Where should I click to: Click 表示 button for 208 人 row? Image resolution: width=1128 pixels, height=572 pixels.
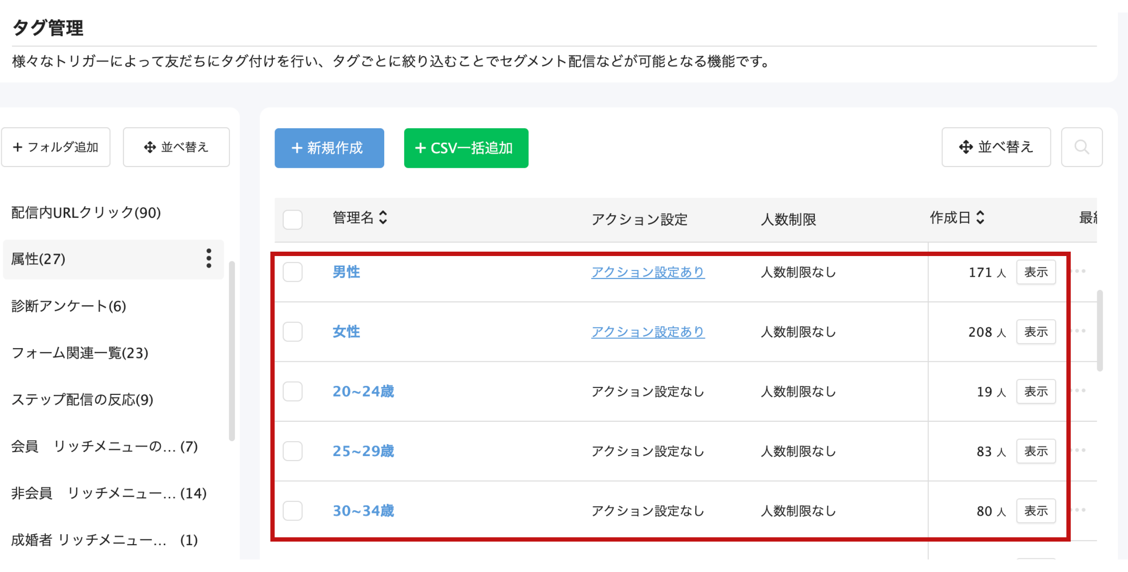click(x=1036, y=331)
